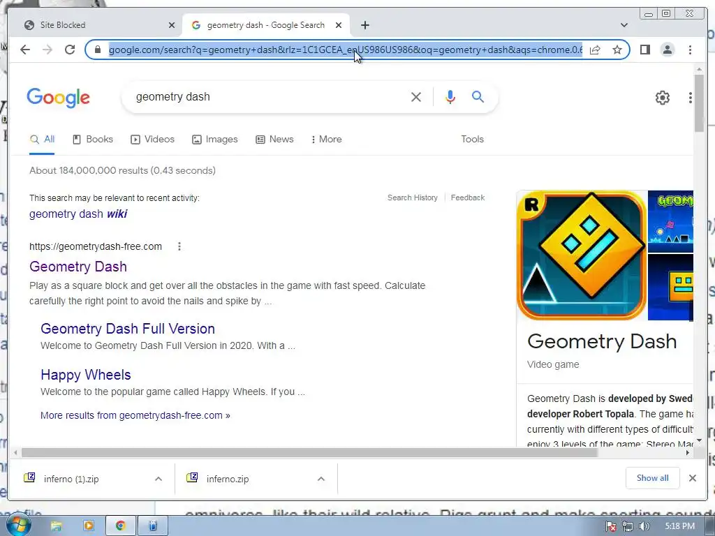
Task: Open Google apps dots menu
Action: point(691,98)
